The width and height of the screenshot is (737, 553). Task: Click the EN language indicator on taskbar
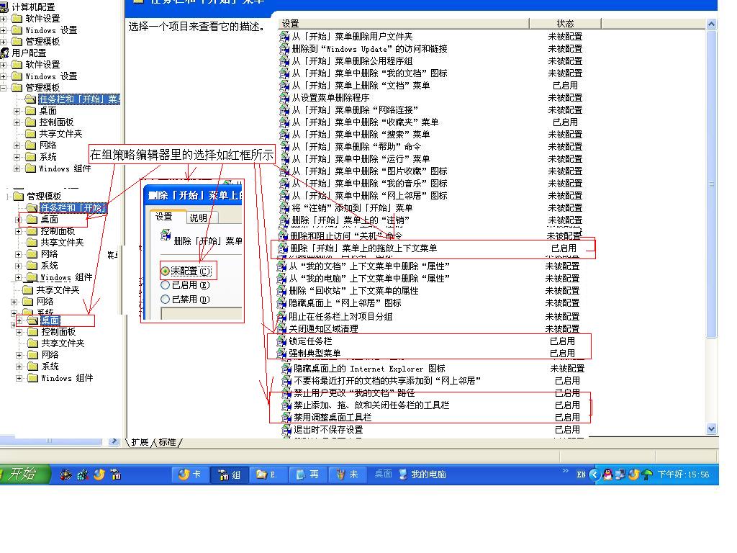[581, 475]
